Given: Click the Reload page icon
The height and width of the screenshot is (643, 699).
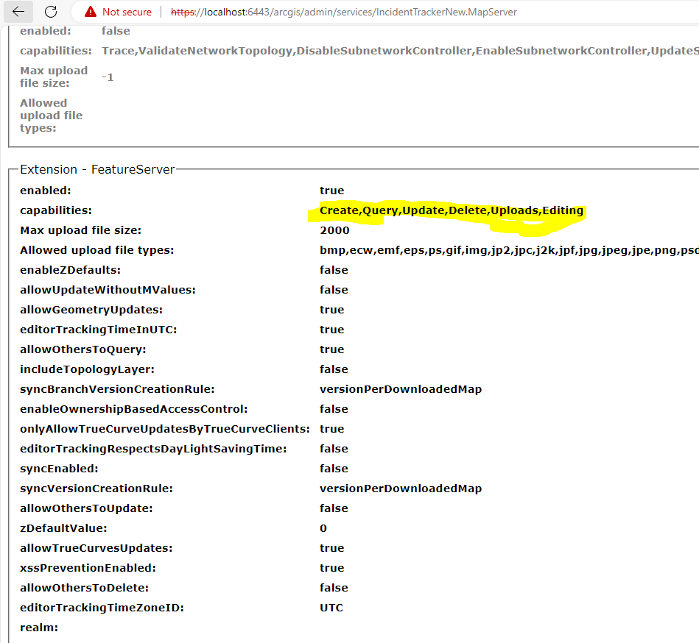Looking at the screenshot, I should 50,12.
